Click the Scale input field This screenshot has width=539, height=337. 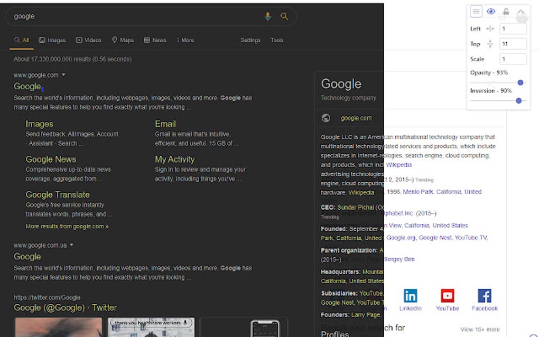(x=513, y=59)
